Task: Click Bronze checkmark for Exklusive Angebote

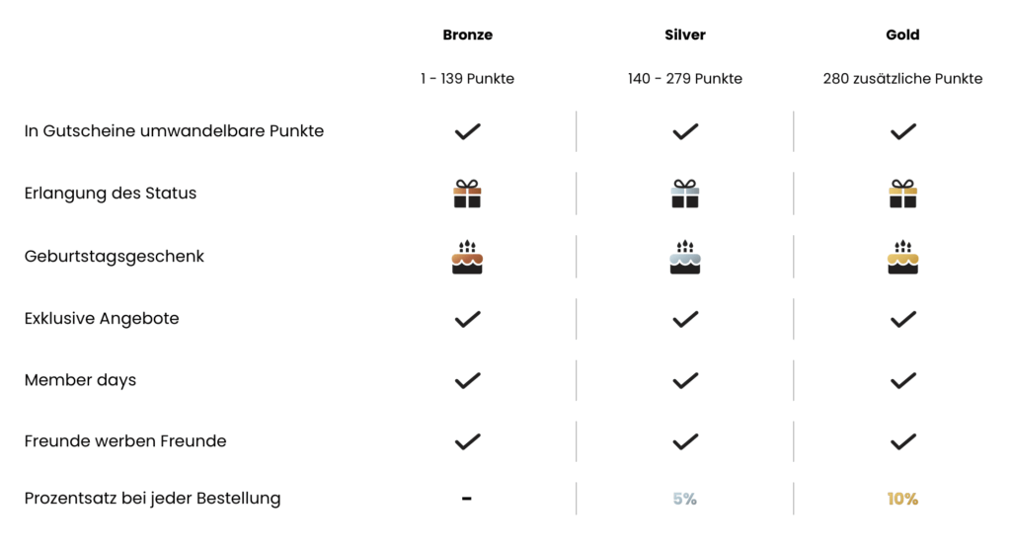Action: tap(467, 319)
